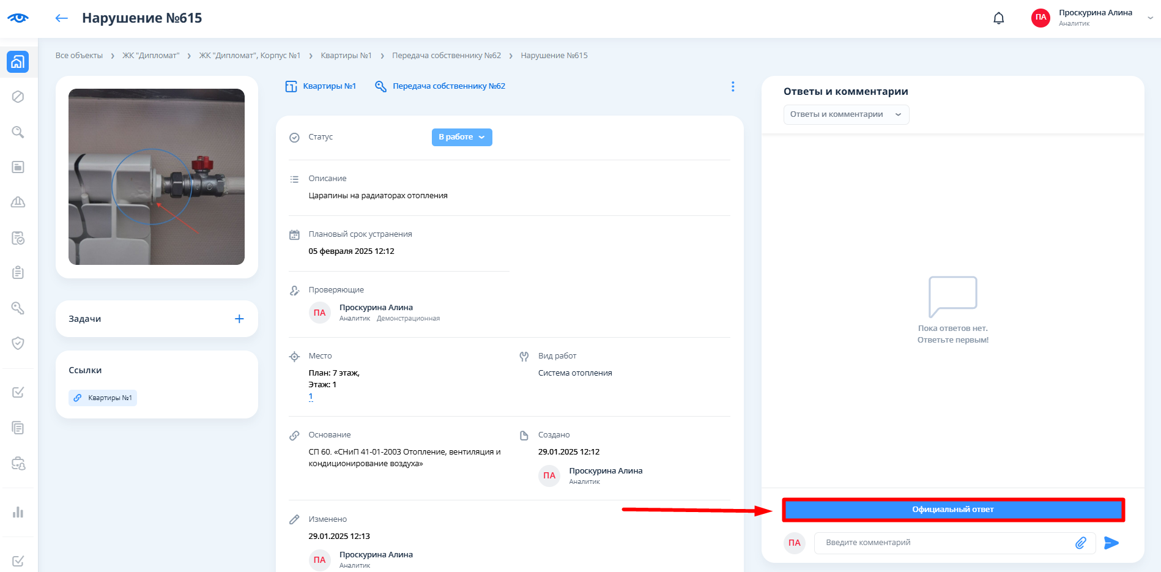This screenshot has width=1161, height=572.
Task: Click the Официальный ответ button
Action: (952, 510)
